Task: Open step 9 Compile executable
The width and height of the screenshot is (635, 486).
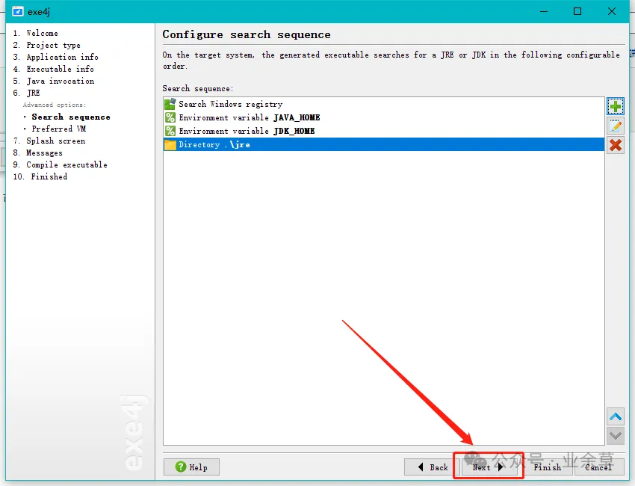Action: [60, 164]
